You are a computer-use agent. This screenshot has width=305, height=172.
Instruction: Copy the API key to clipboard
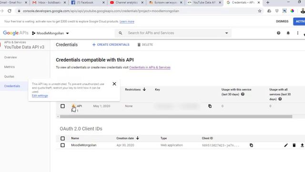pyautogui.click(x=210, y=106)
